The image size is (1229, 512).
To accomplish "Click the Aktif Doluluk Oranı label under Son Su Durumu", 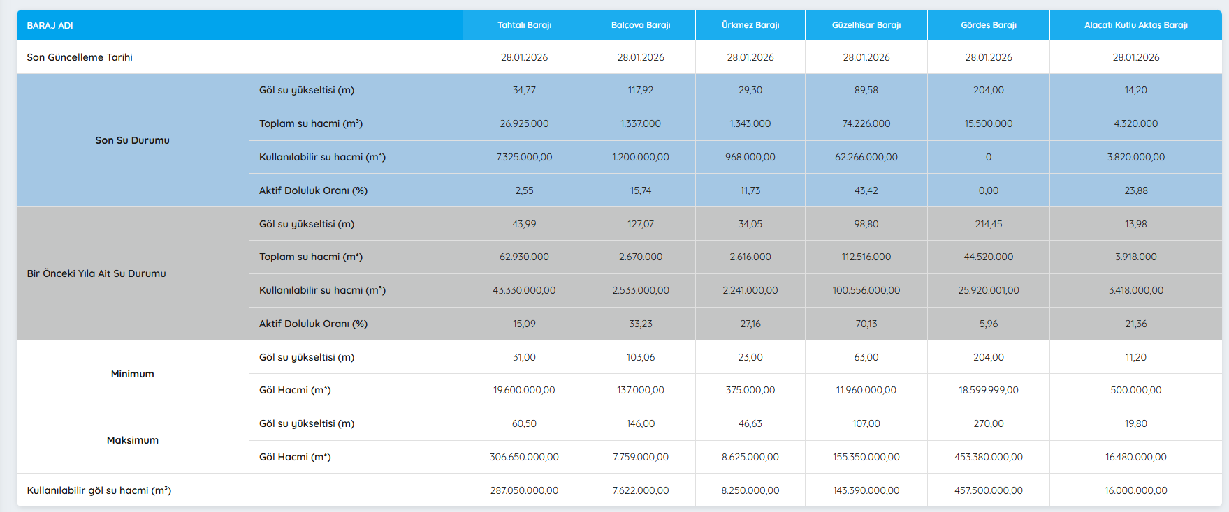I will (x=313, y=190).
